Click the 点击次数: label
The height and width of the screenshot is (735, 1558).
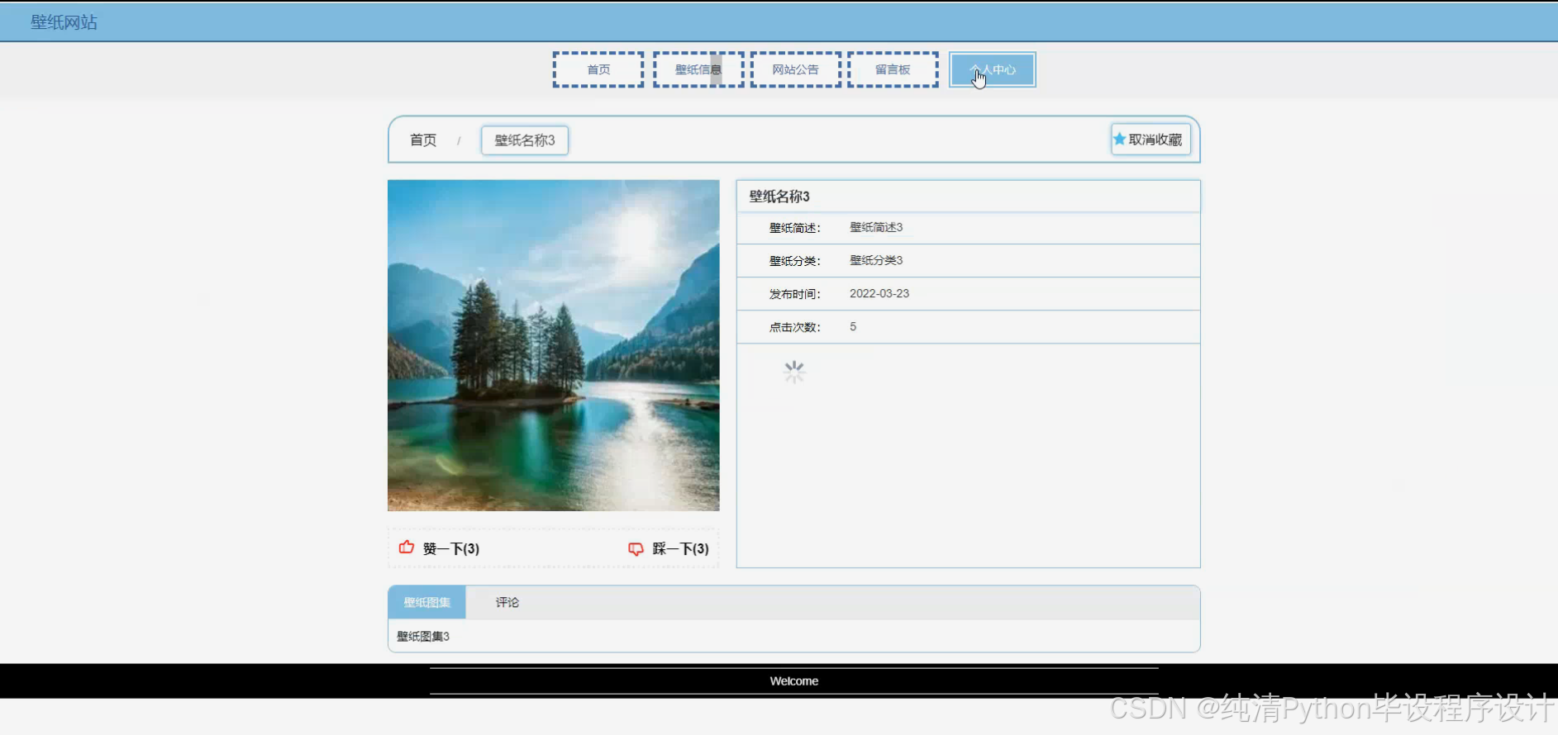[795, 327]
